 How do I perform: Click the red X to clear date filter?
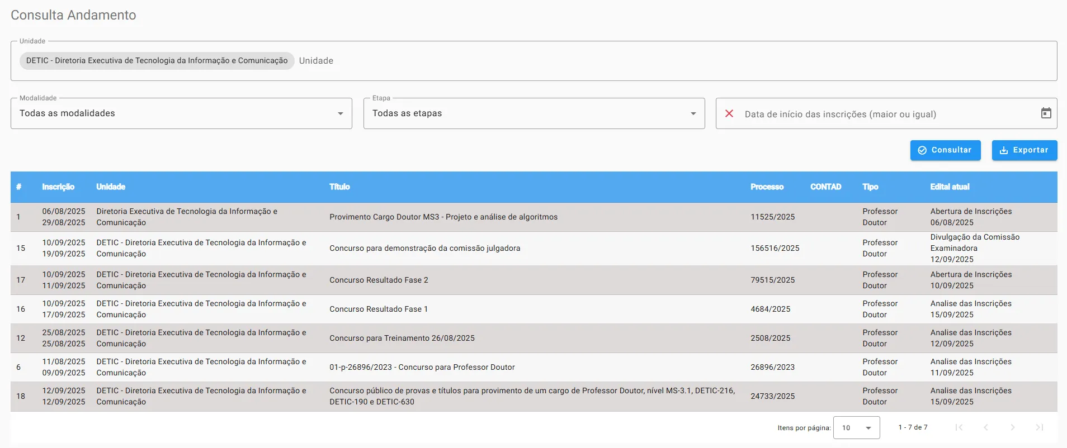729,114
